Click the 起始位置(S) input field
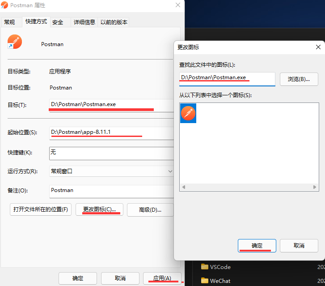This screenshot has height=286, width=325. 111,133
